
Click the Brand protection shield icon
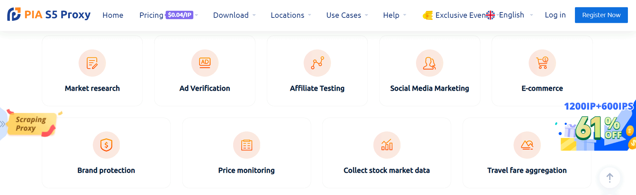[x=106, y=145]
